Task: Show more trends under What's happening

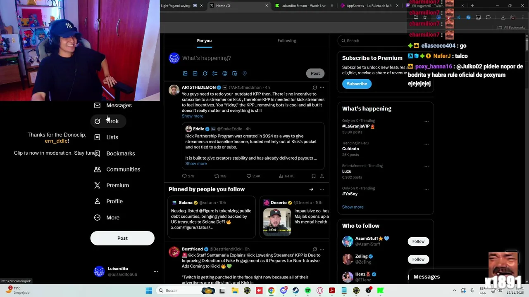Action: pyautogui.click(x=353, y=207)
